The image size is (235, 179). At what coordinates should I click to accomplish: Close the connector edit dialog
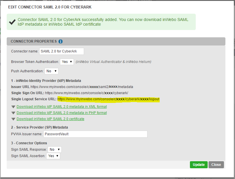coord(216,165)
